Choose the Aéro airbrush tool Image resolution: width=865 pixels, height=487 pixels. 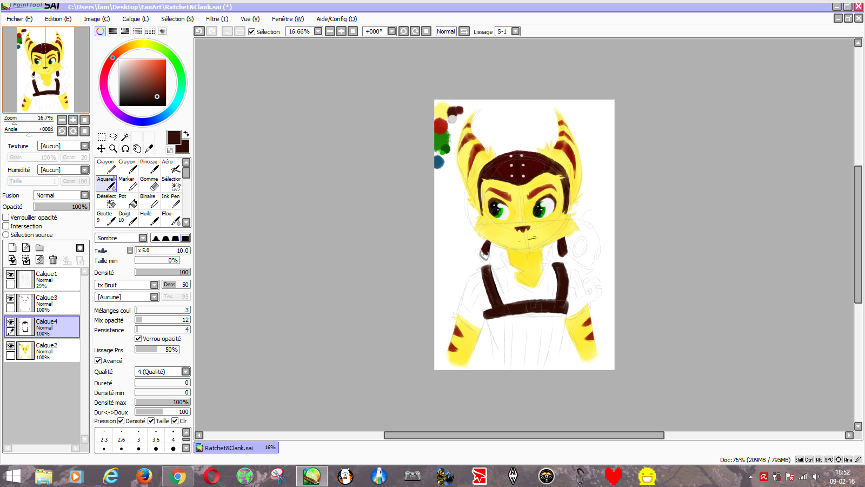pos(171,166)
